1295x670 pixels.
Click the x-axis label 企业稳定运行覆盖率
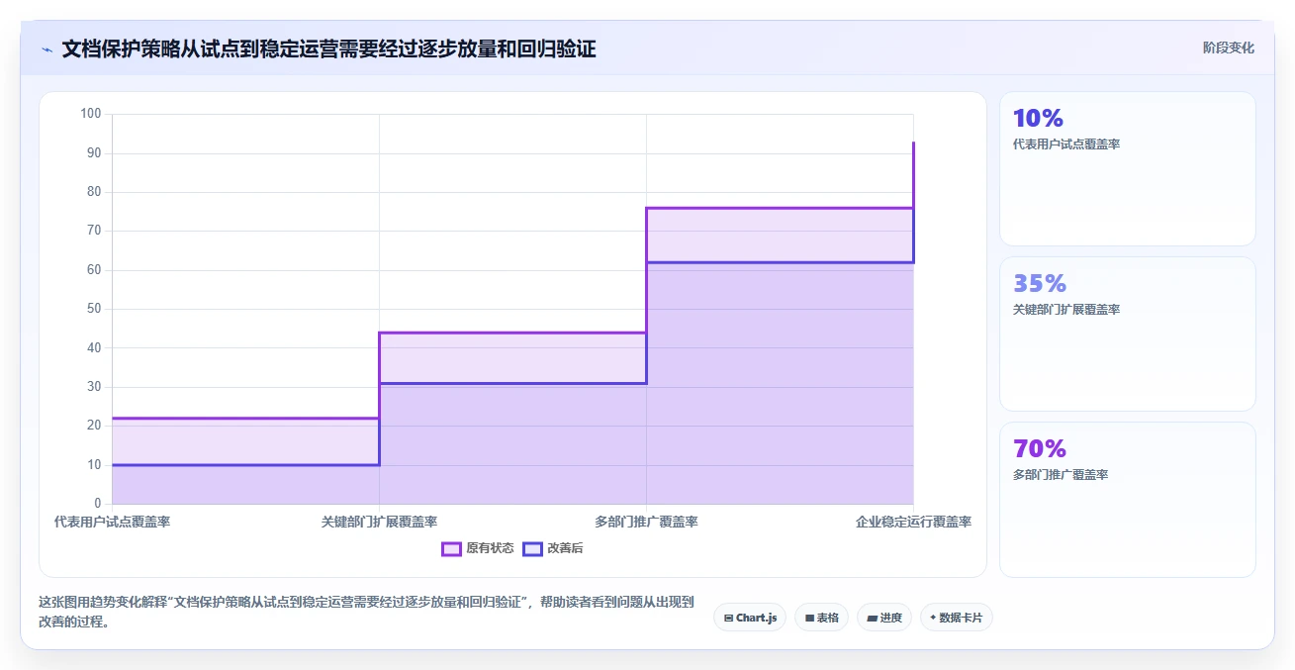pos(913,522)
